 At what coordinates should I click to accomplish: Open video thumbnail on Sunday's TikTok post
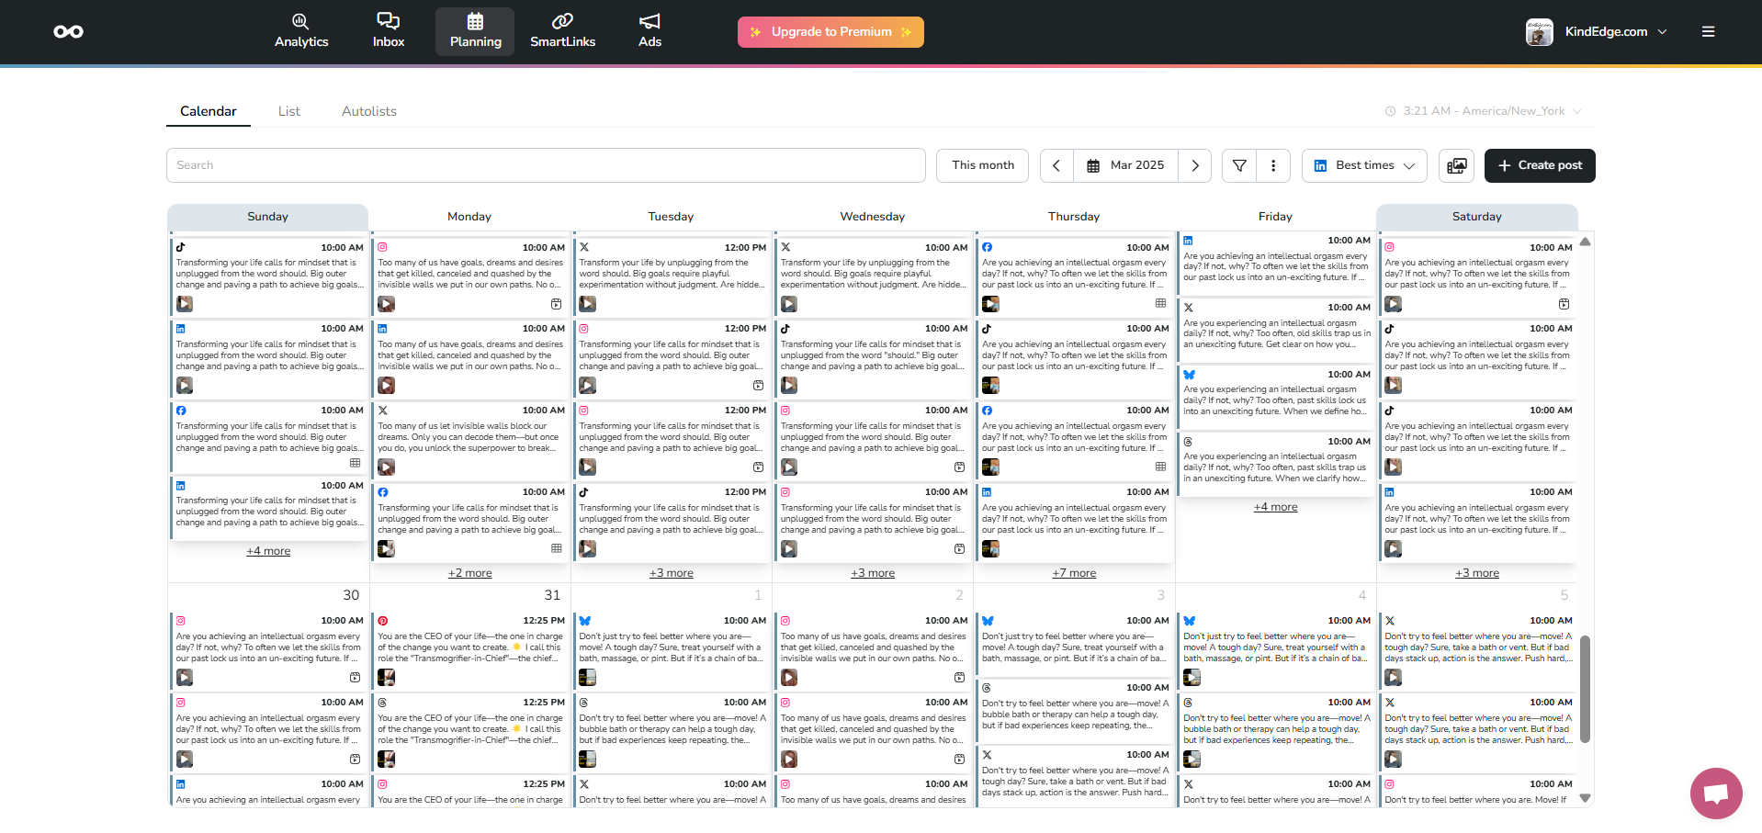point(185,304)
